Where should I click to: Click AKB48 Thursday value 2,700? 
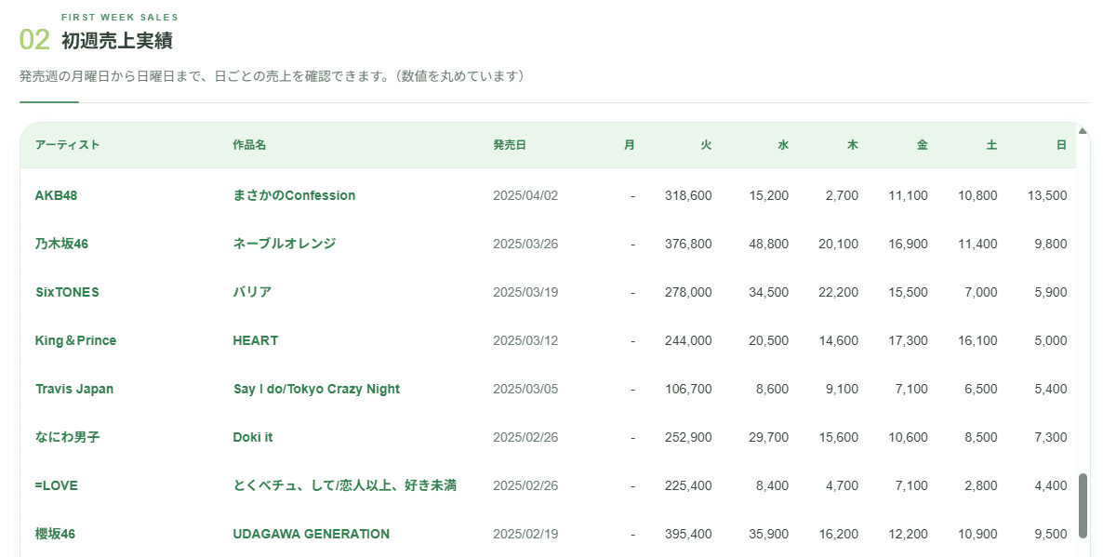(842, 195)
